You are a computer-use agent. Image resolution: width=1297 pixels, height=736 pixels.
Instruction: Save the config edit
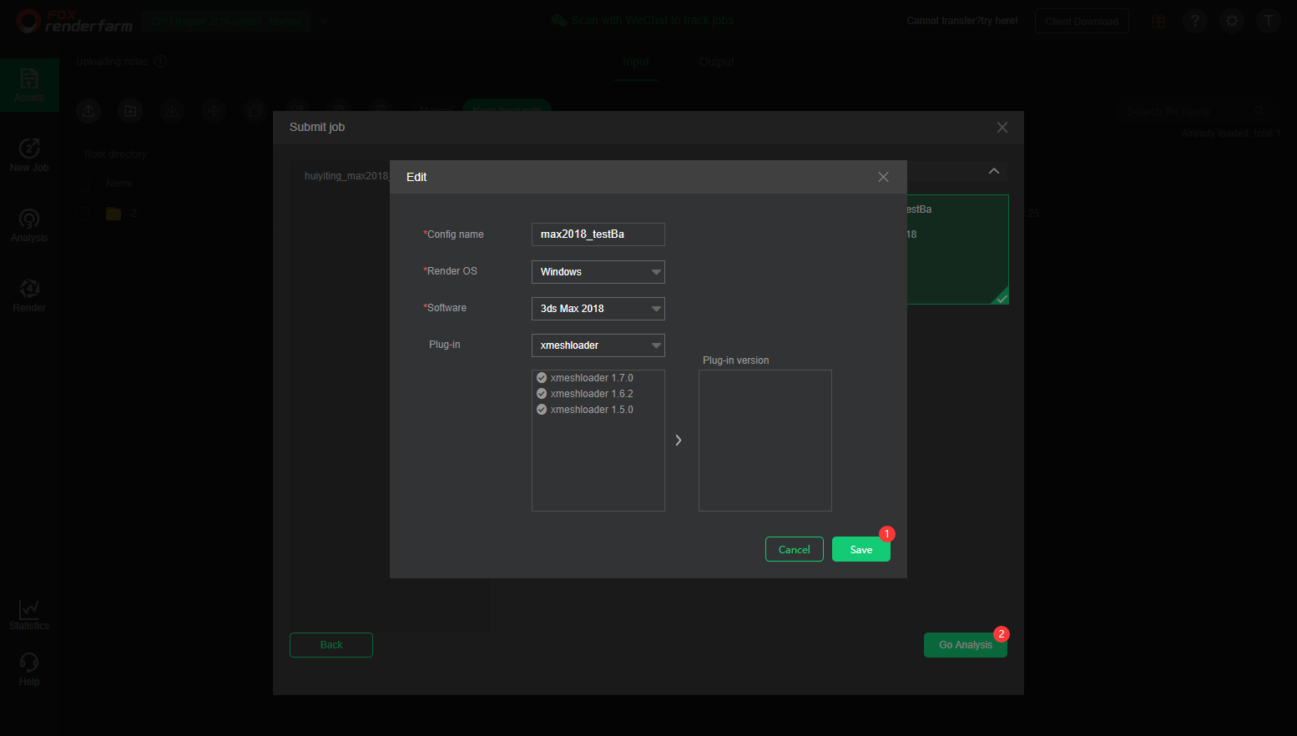(861, 549)
